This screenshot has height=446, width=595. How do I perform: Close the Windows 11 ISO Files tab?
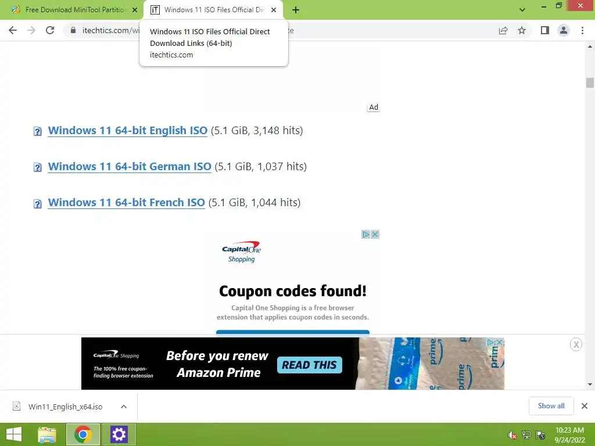point(274,10)
